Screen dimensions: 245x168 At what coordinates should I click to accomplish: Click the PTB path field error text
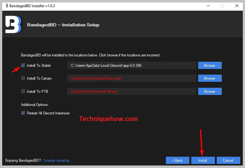click(132, 92)
